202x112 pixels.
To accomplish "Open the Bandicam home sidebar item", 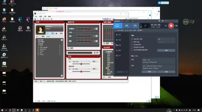I will pyautogui.click(x=119, y=35).
